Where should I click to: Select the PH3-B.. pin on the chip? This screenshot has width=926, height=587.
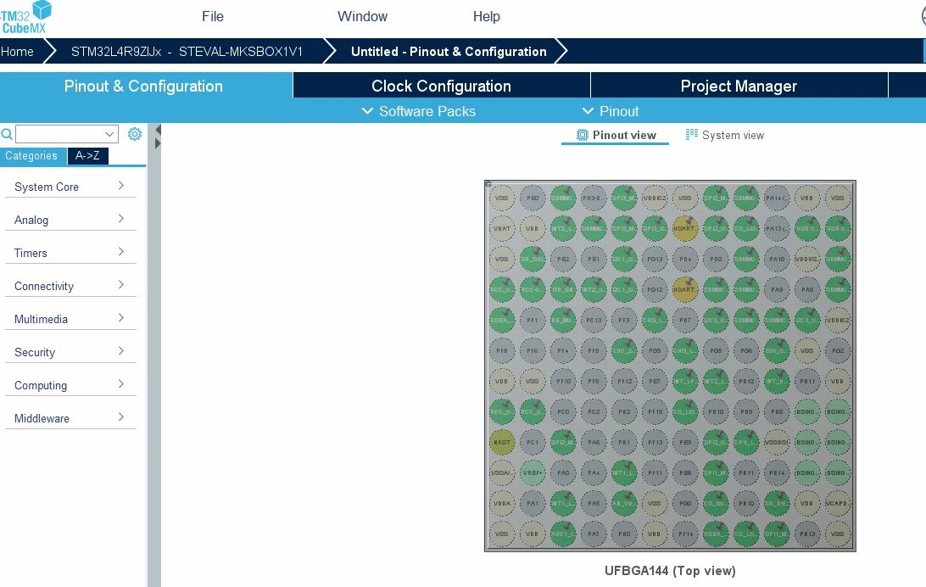pos(594,198)
